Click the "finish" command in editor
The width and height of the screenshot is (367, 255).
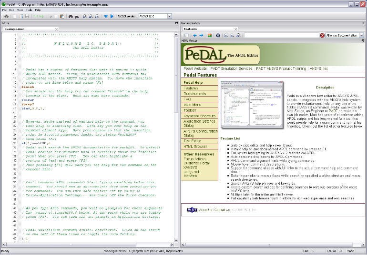point(28,87)
